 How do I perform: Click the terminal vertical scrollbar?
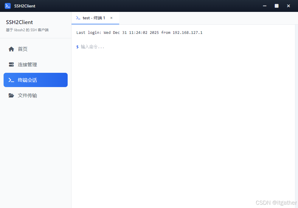(x=297, y=116)
